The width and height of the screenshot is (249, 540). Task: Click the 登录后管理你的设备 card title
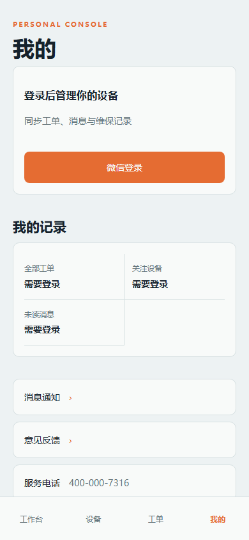tap(71, 96)
